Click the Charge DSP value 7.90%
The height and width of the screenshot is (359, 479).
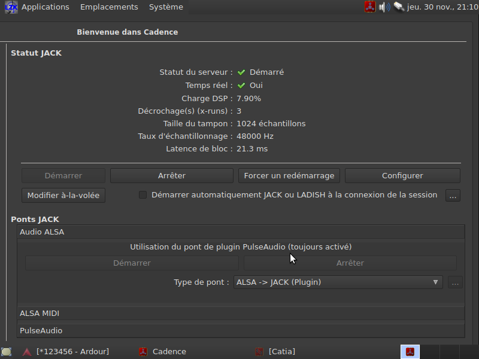tap(248, 99)
